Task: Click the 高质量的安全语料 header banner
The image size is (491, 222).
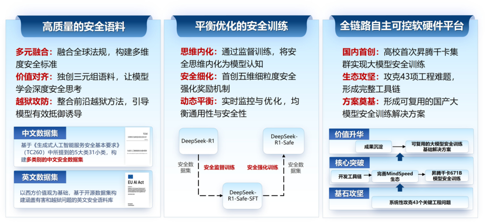Action: click(83, 27)
